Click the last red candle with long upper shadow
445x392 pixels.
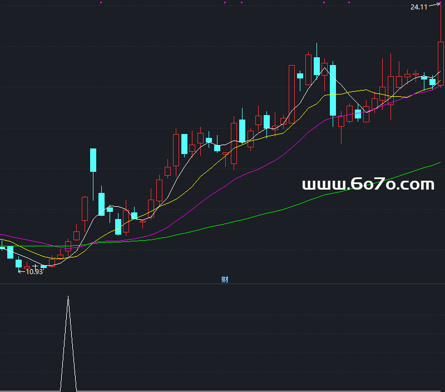[x=441, y=63]
